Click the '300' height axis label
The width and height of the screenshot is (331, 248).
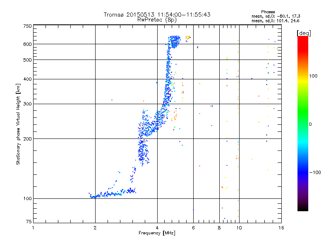pyautogui.click(x=27, y=104)
